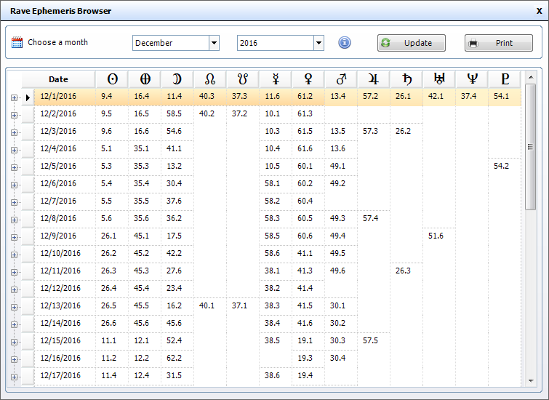Click the Print button

click(499, 43)
